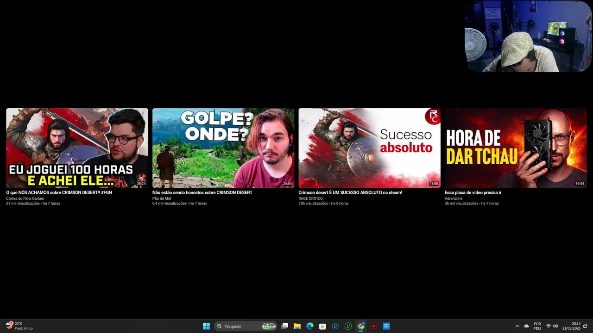Open the GOLPE? ONDE? video thumbnail
593x333 pixels.
point(223,148)
